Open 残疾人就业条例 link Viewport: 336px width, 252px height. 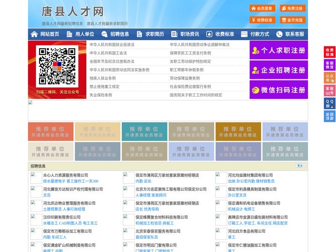coord(103,78)
